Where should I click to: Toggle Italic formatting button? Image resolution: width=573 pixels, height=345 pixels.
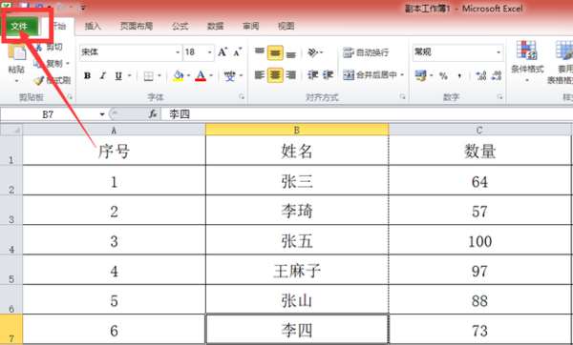click(103, 76)
